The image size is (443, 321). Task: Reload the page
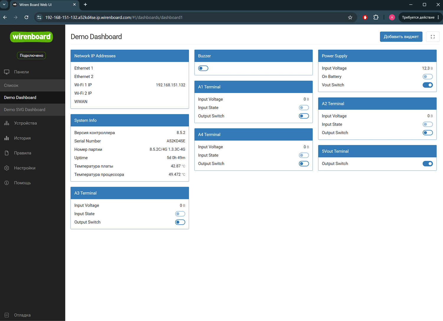pyautogui.click(x=26, y=17)
